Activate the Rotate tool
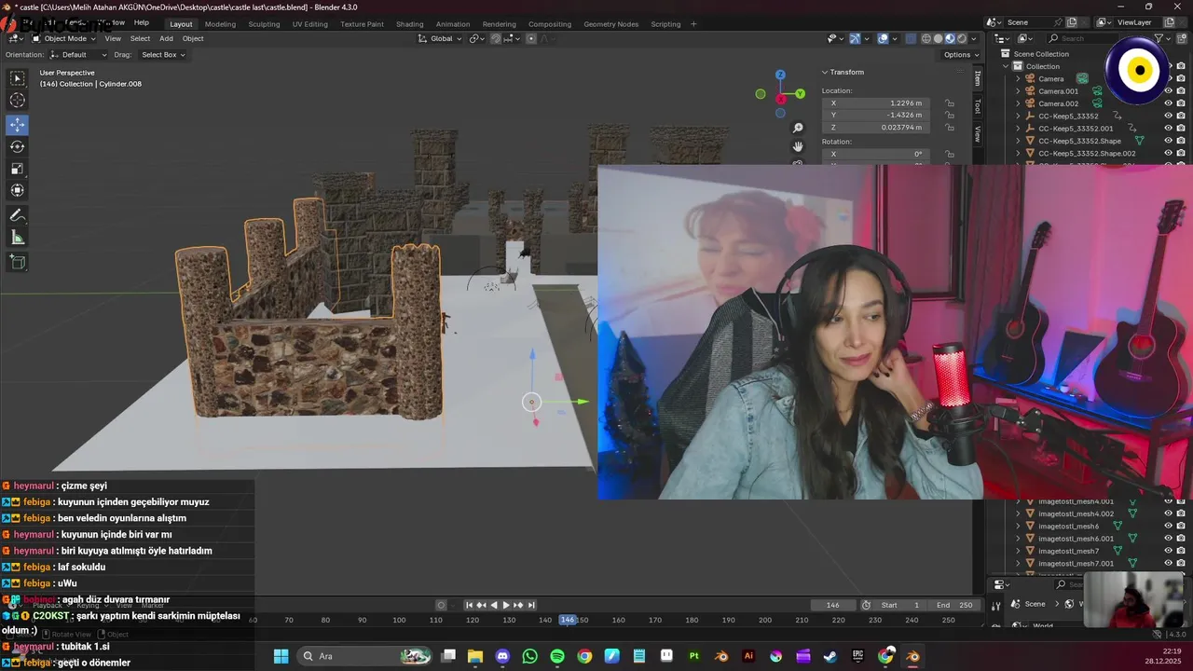Screen dimensions: 1193x671 click(x=18, y=146)
